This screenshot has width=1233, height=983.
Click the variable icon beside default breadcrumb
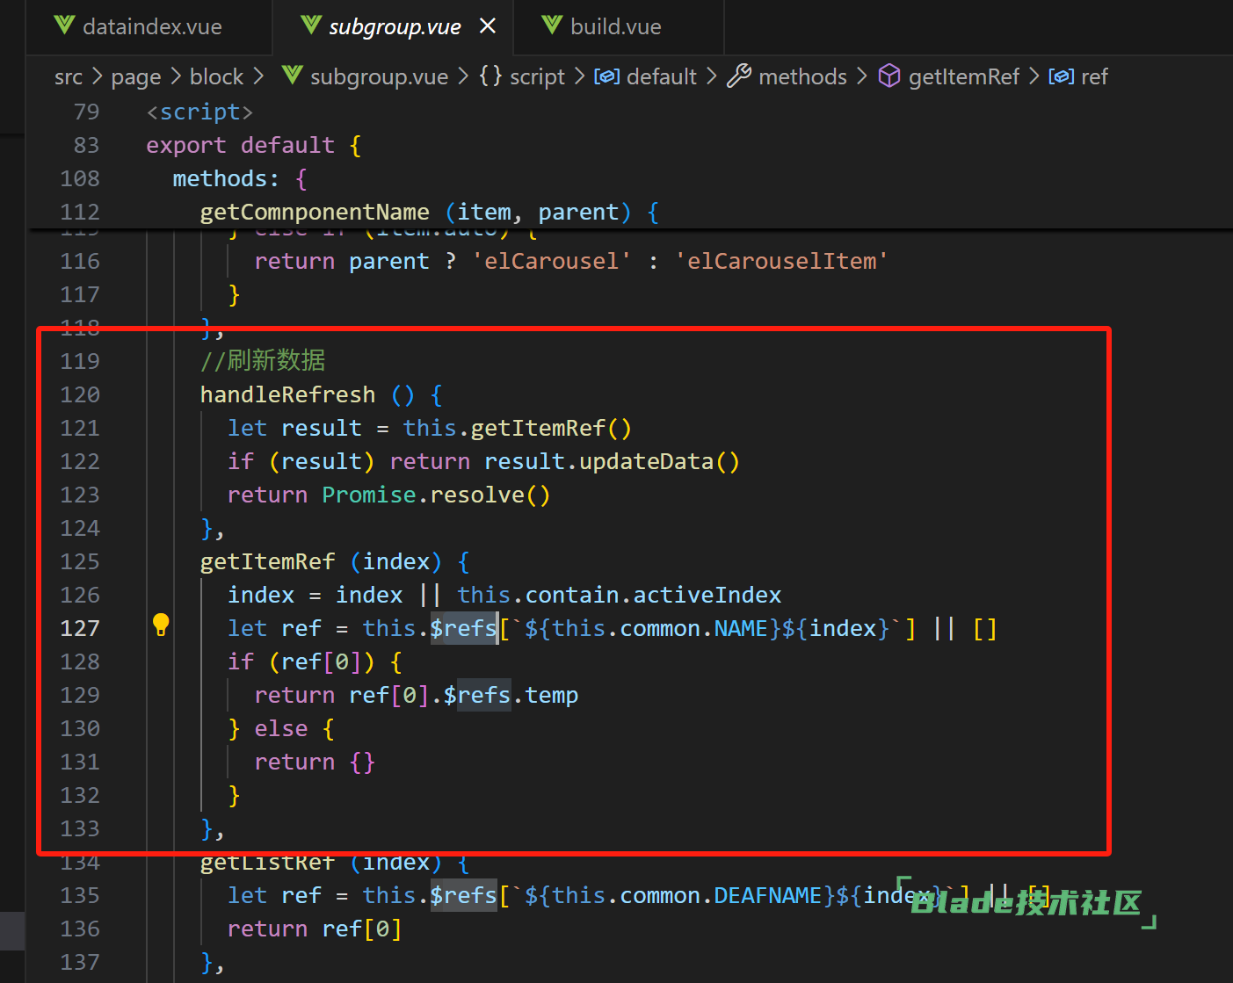[x=606, y=76]
